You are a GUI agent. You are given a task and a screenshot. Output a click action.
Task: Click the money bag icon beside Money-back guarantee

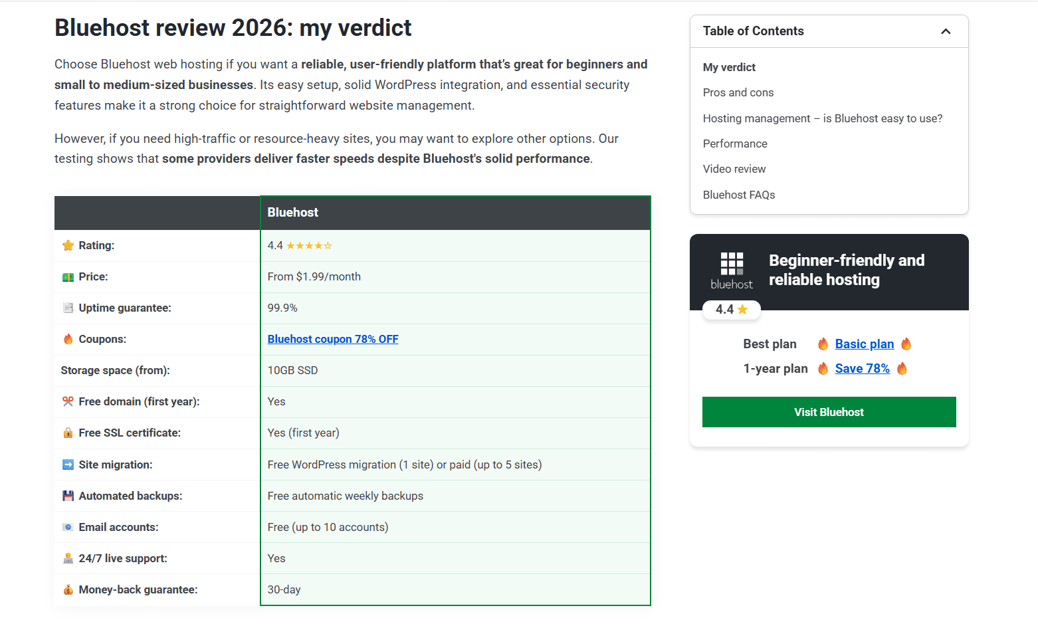pos(68,589)
